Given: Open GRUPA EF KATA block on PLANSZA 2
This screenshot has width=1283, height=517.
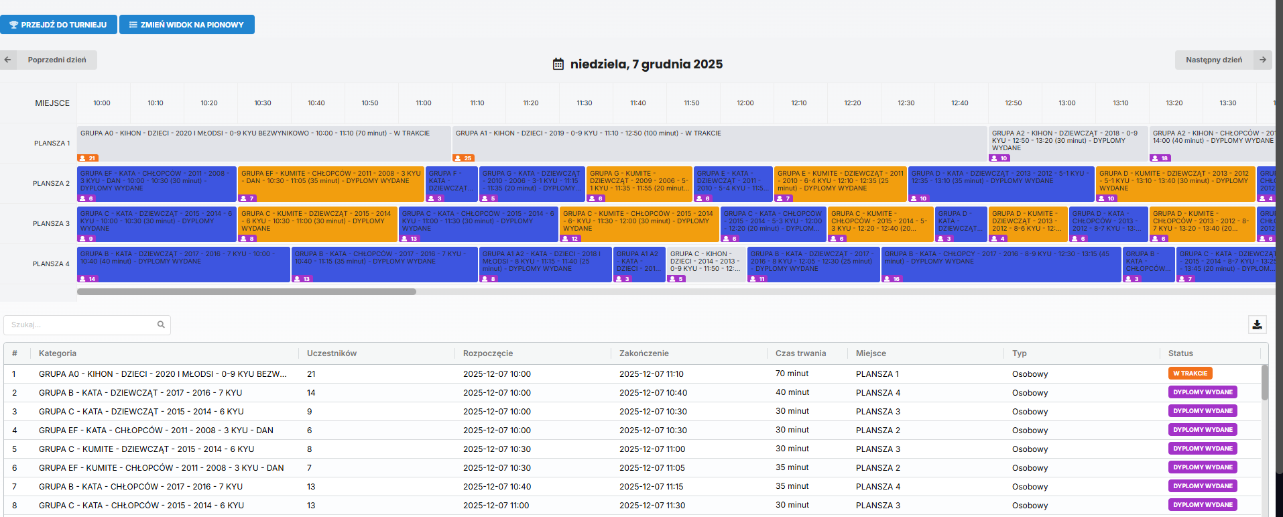Looking at the screenshot, I should (157, 184).
